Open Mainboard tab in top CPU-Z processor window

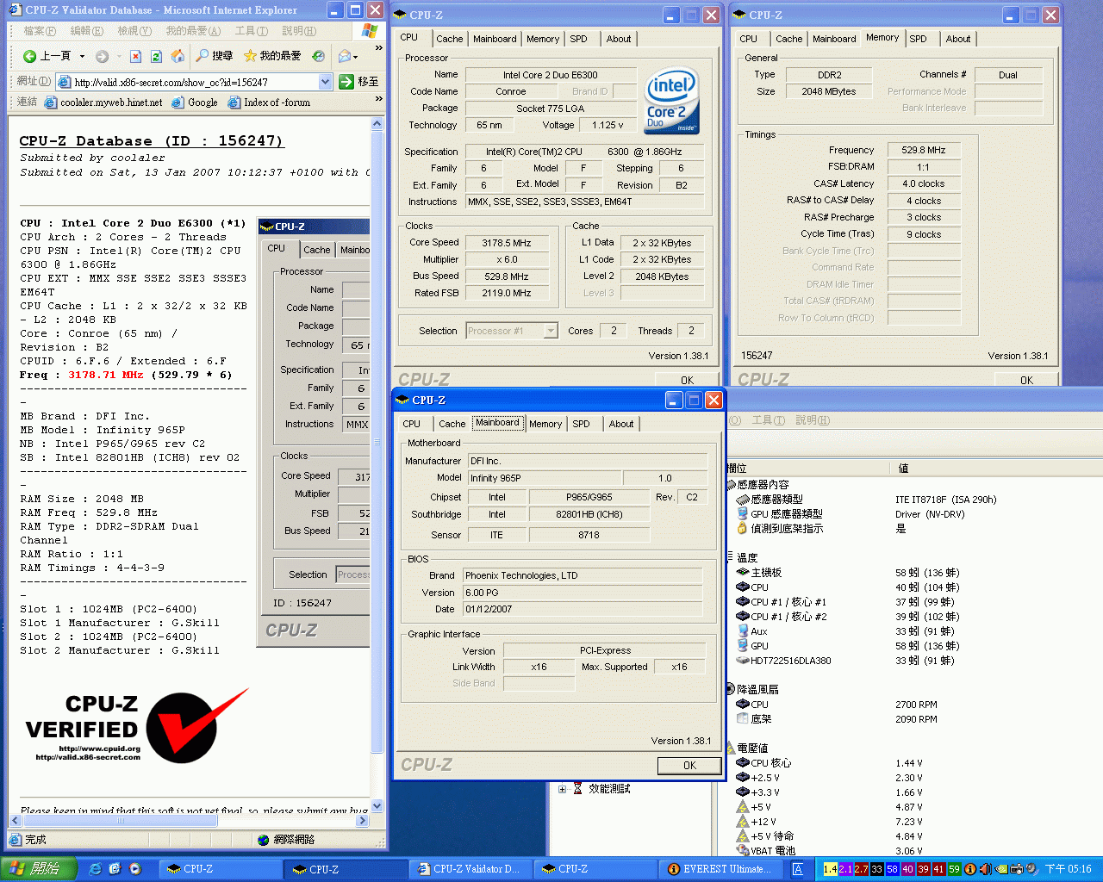pos(495,39)
